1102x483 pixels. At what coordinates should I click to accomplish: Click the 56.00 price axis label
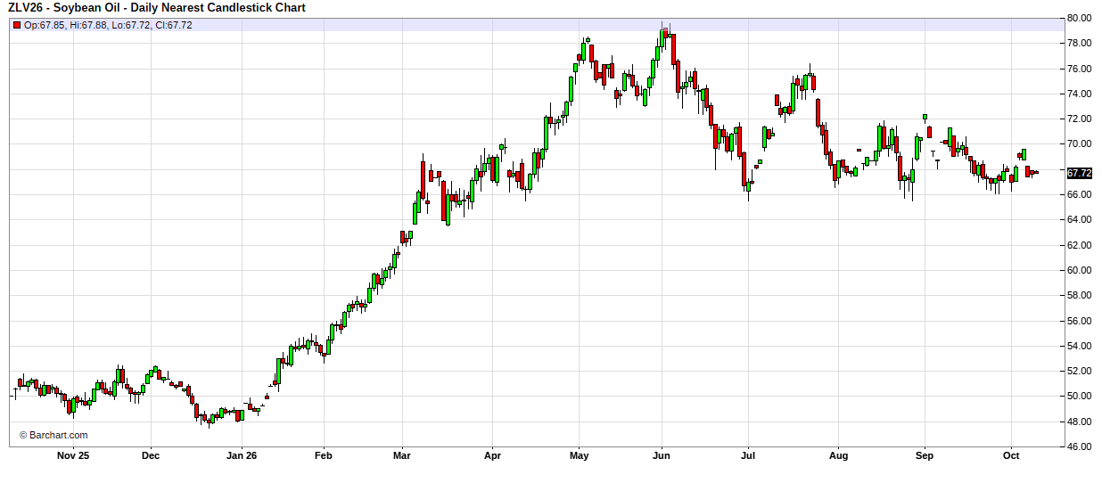[1079, 321]
